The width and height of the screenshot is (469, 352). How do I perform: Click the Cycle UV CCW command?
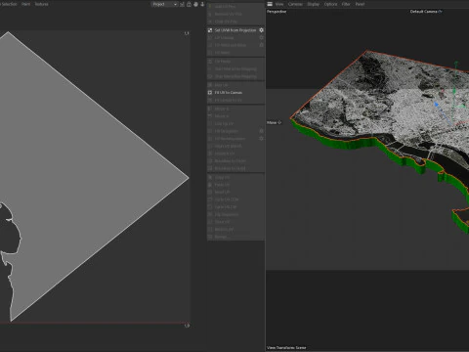click(x=227, y=199)
